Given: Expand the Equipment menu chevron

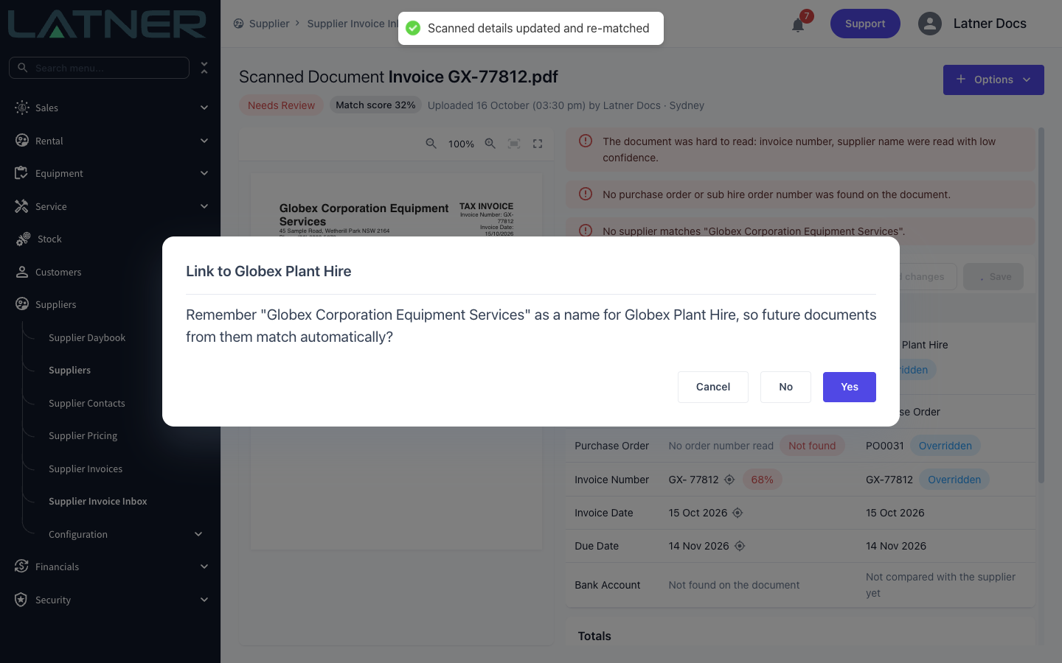Looking at the screenshot, I should [x=204, y=173].
